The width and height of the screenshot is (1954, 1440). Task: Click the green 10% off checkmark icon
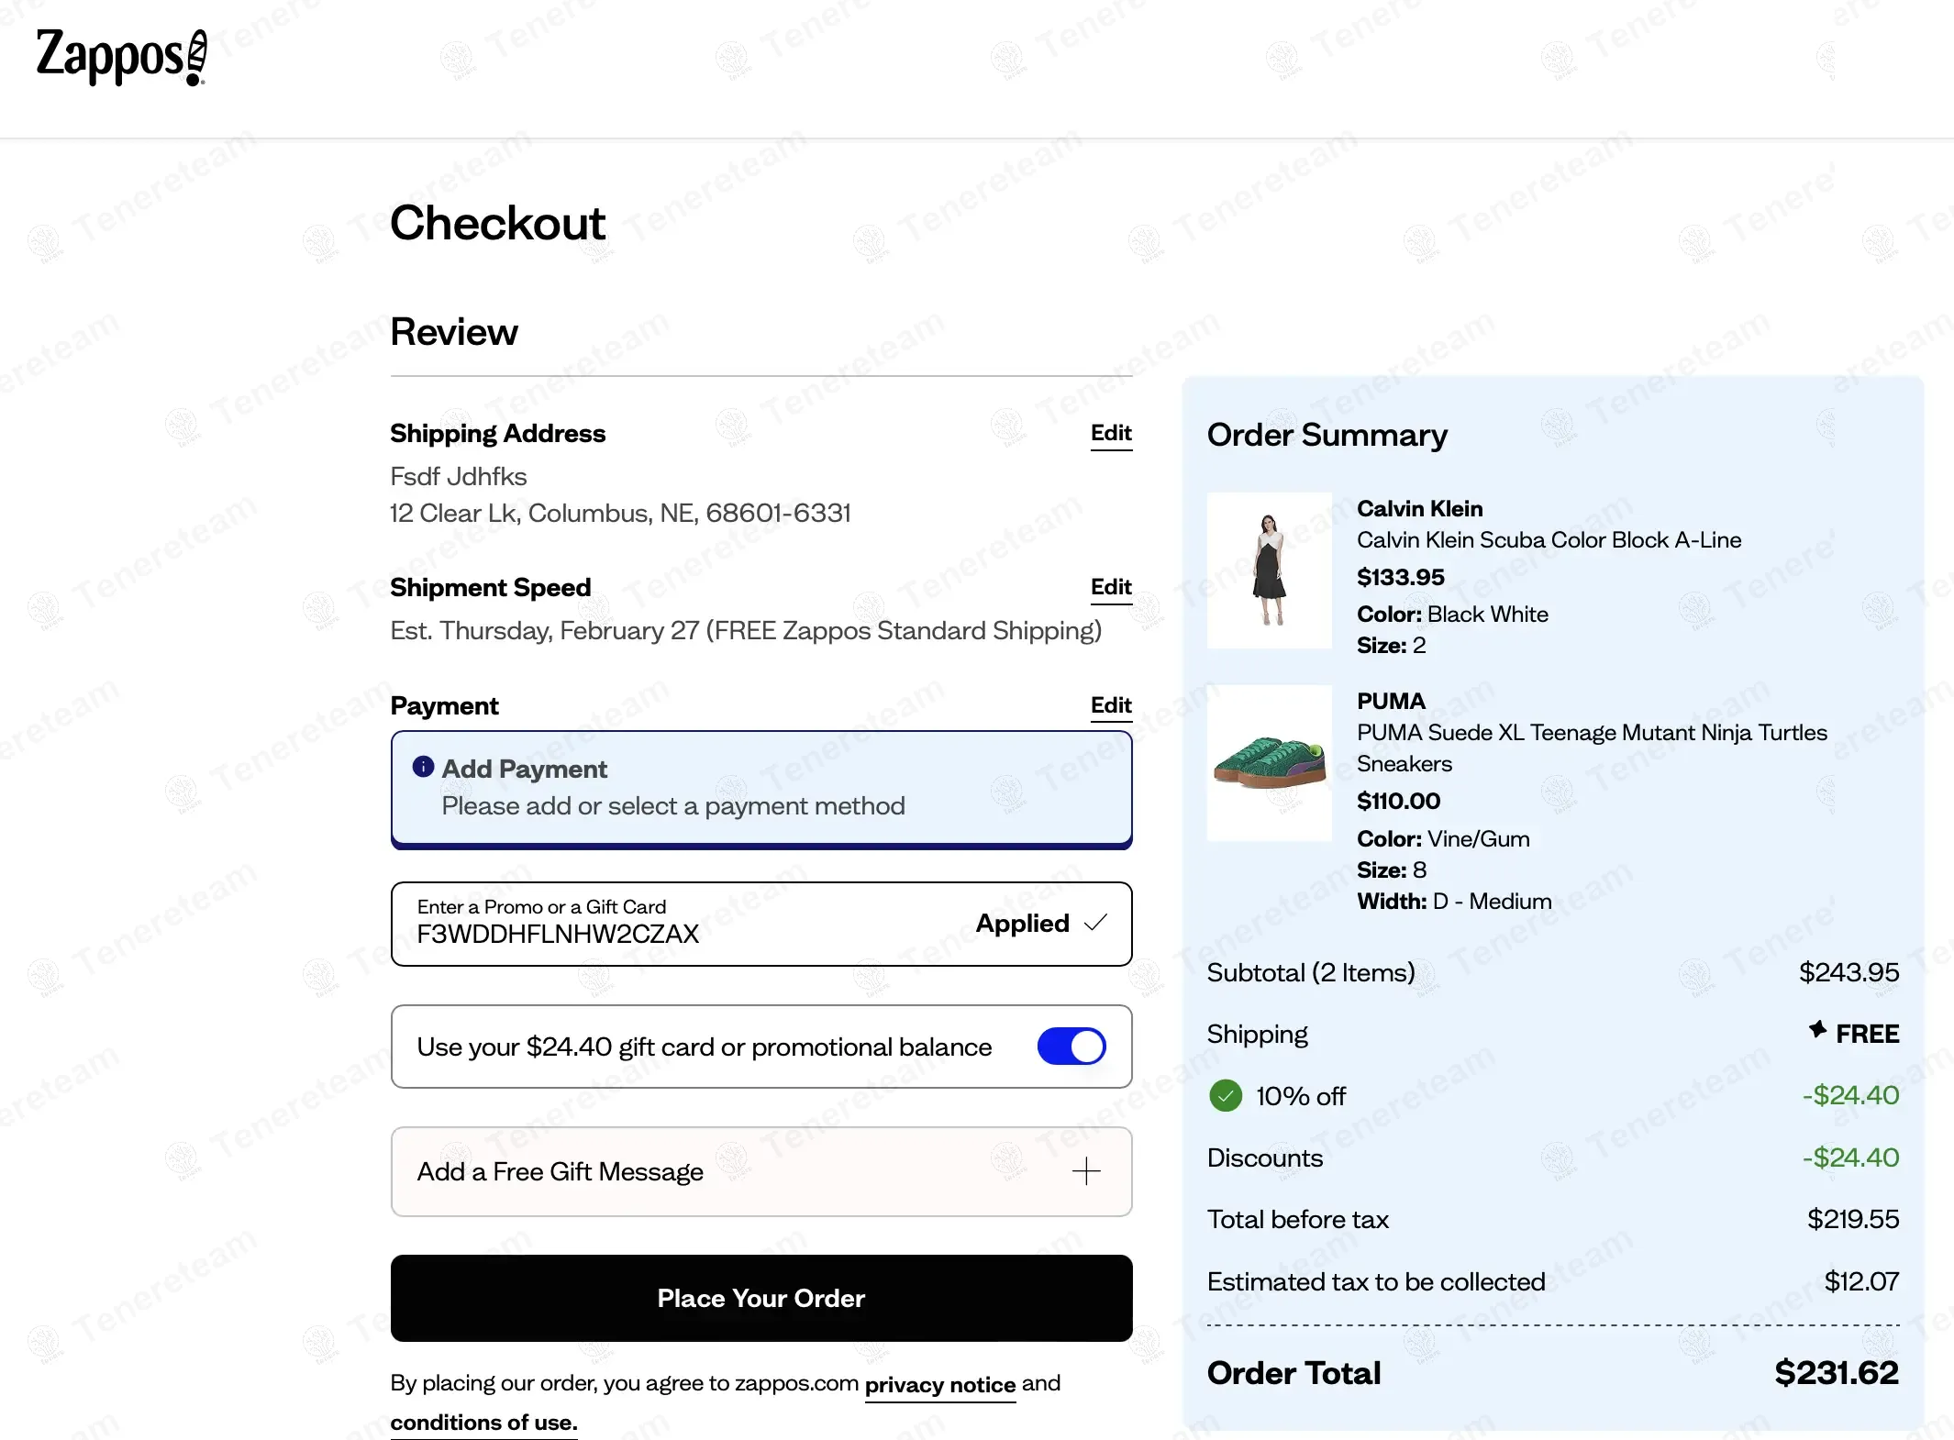point(1226,1095)
